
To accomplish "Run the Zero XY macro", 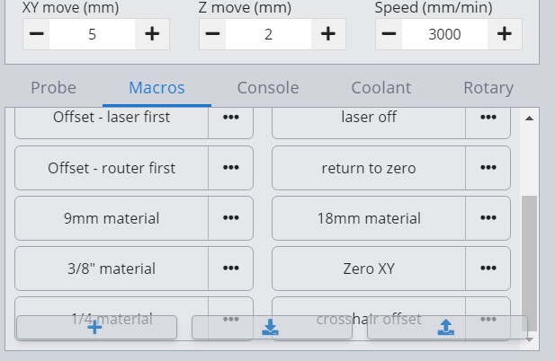I will coord(369,269).
